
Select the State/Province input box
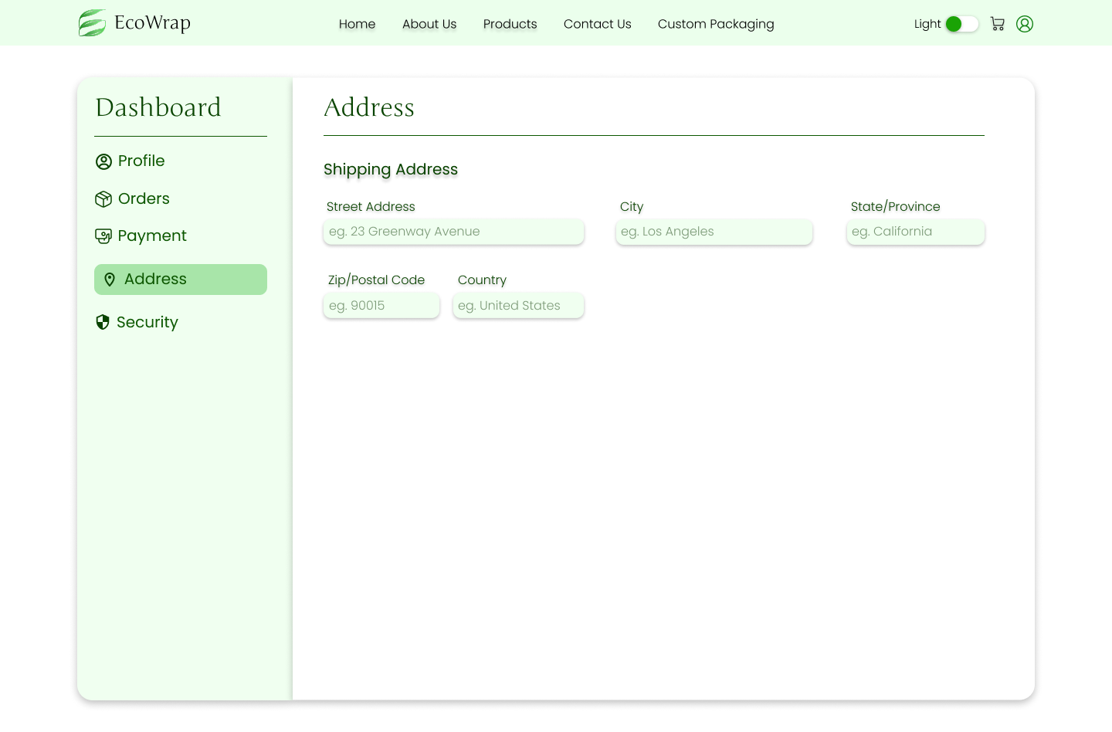(915, 232)
